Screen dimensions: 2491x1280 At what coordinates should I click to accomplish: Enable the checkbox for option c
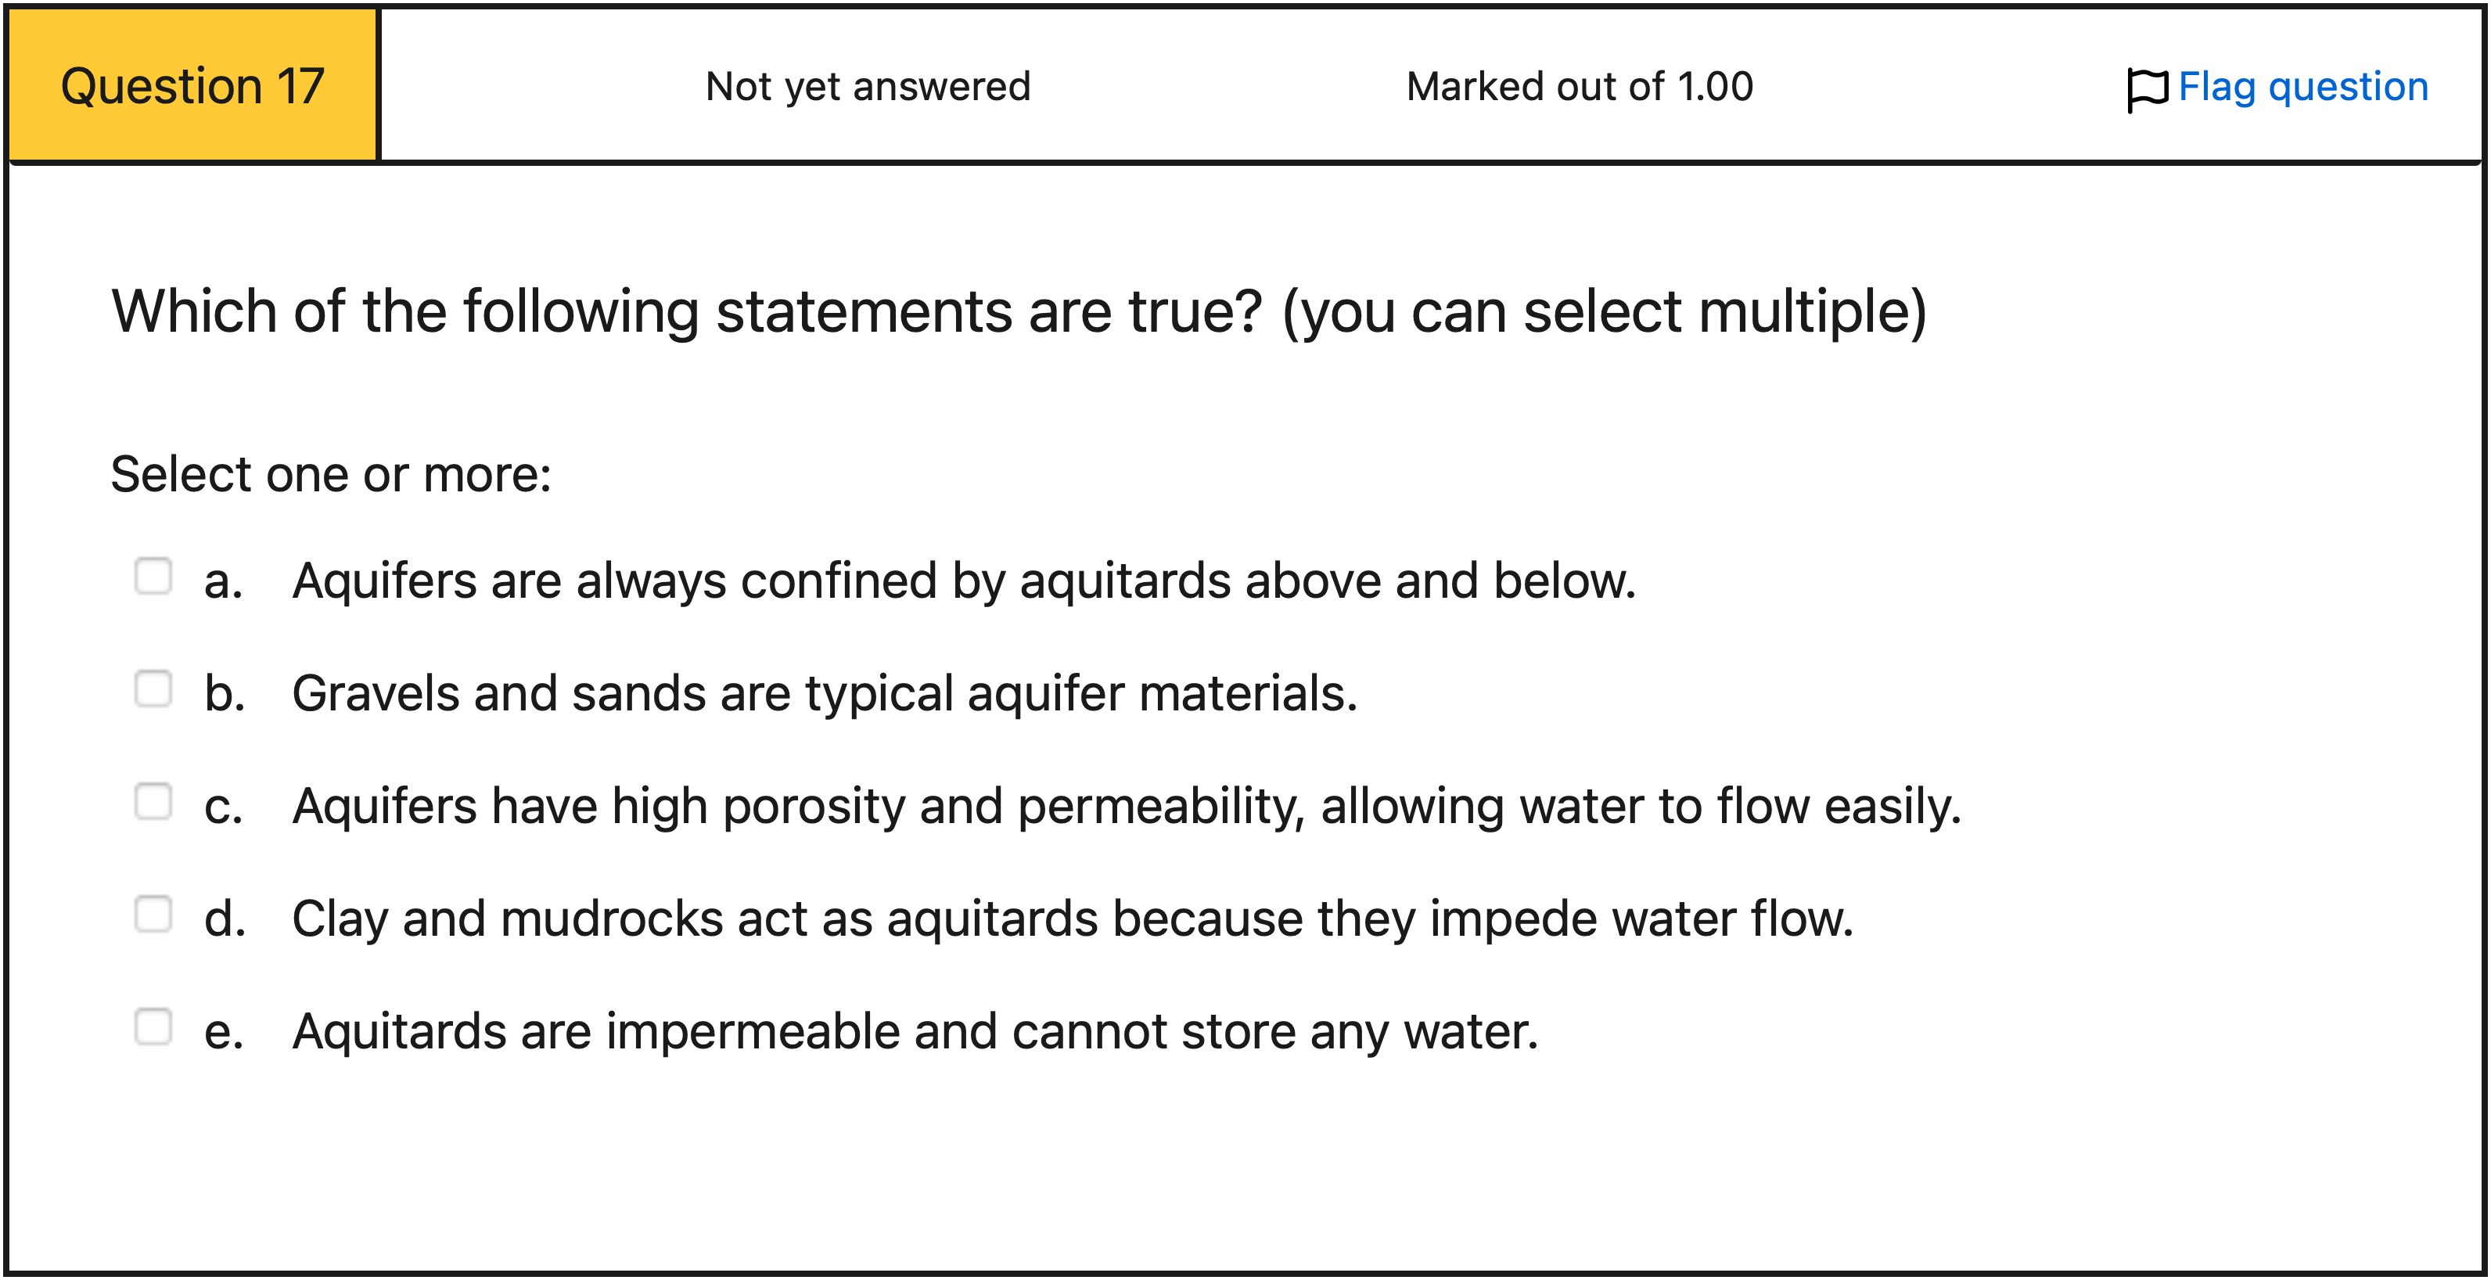153,803
